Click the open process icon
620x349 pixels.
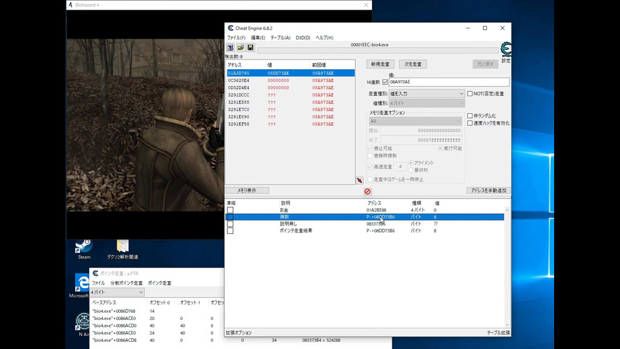[x=230, y=48]
